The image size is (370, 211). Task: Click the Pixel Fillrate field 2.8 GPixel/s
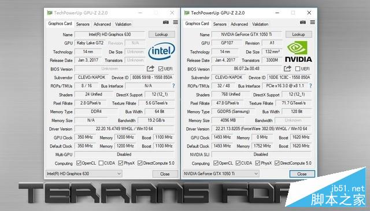[90, 103]
